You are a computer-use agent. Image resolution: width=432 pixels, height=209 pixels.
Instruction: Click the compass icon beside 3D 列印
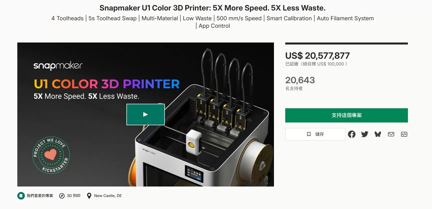point(62,196)
